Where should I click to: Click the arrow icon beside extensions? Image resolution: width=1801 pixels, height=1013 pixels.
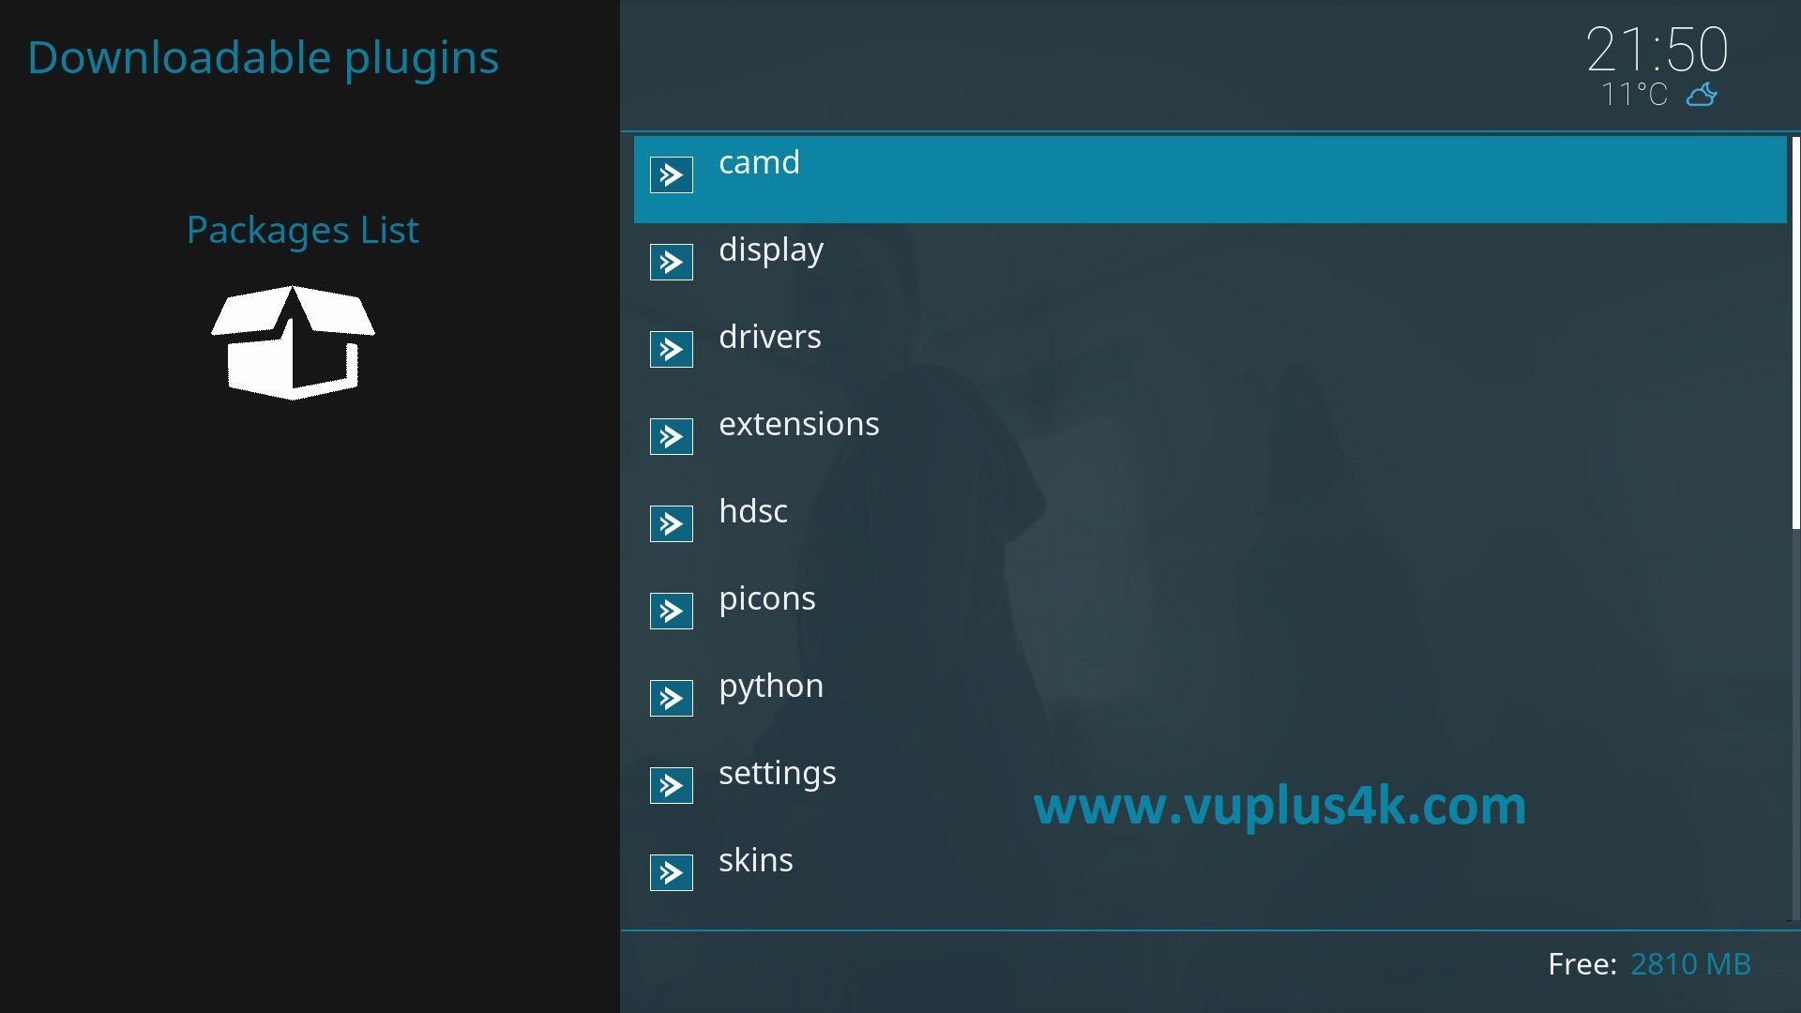(672, 437)
